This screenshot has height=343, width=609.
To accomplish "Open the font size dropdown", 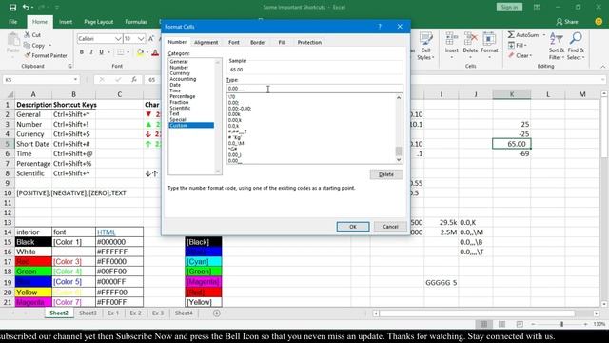I will (x=141, y=38).
